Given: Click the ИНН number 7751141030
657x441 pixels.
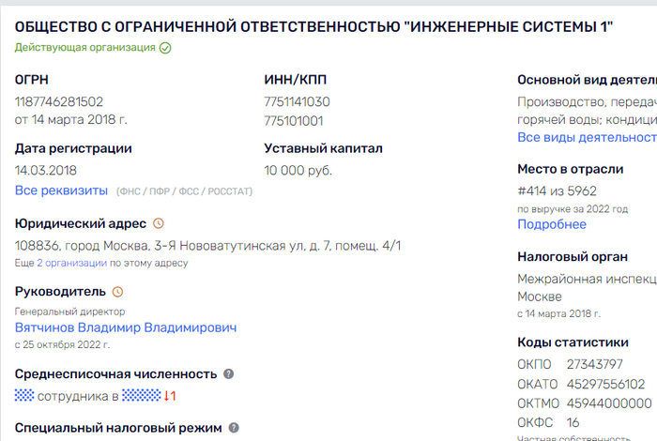Looking at the screenshot, I should coord(297,101).
